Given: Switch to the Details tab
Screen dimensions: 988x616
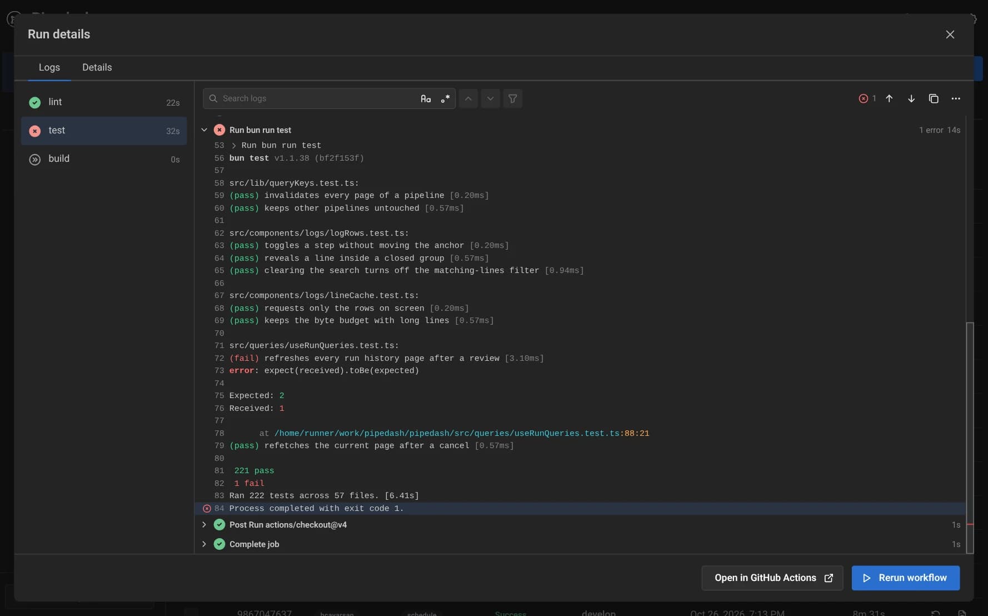Looking at the screenshot, I should pyautogui.click(x=97, y=67).
